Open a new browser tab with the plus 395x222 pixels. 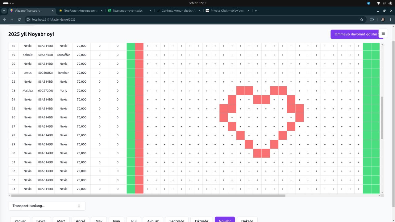coord(256,10)
